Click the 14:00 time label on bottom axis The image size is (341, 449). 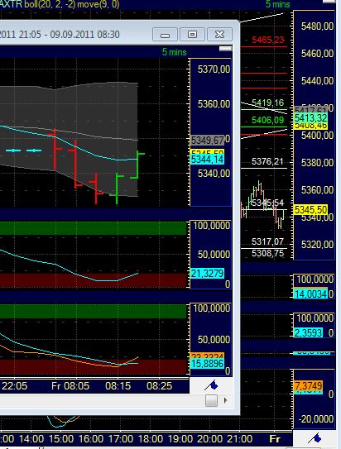pos(31,439)
